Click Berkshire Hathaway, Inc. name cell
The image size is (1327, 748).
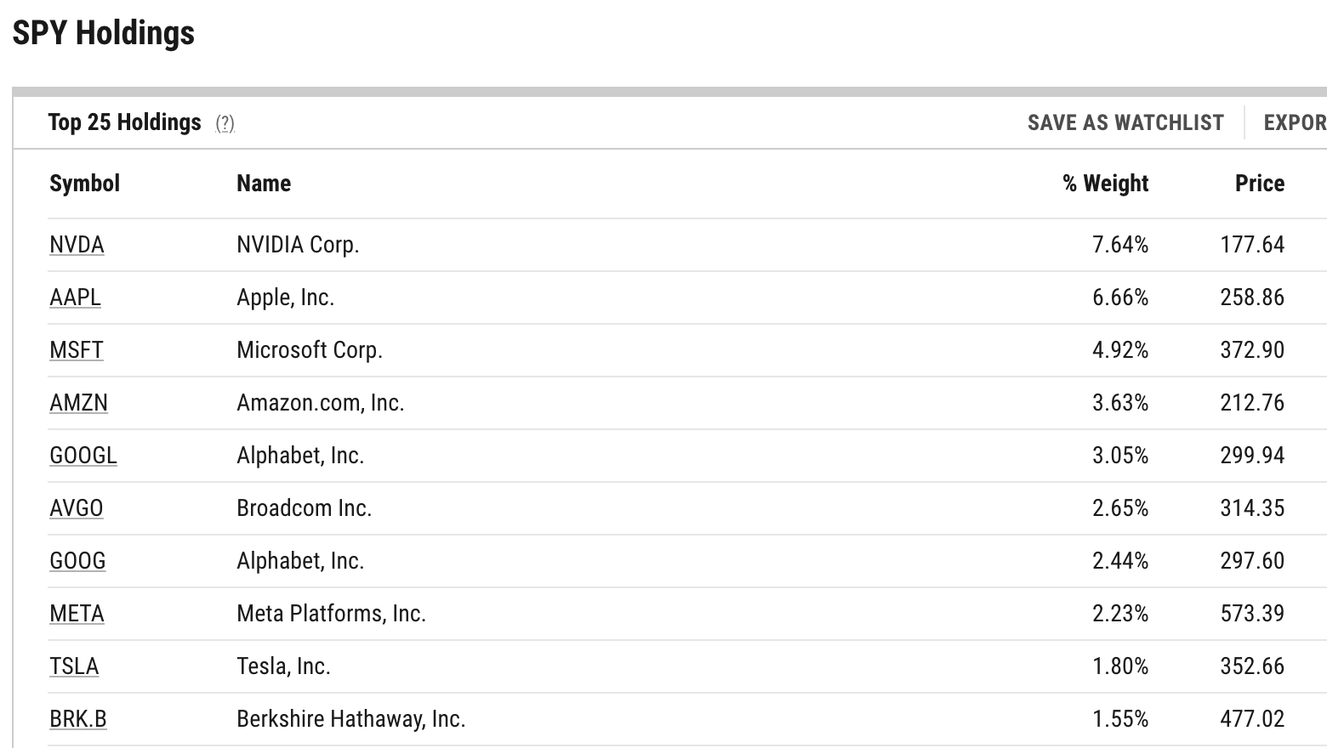tap(350, 719)
